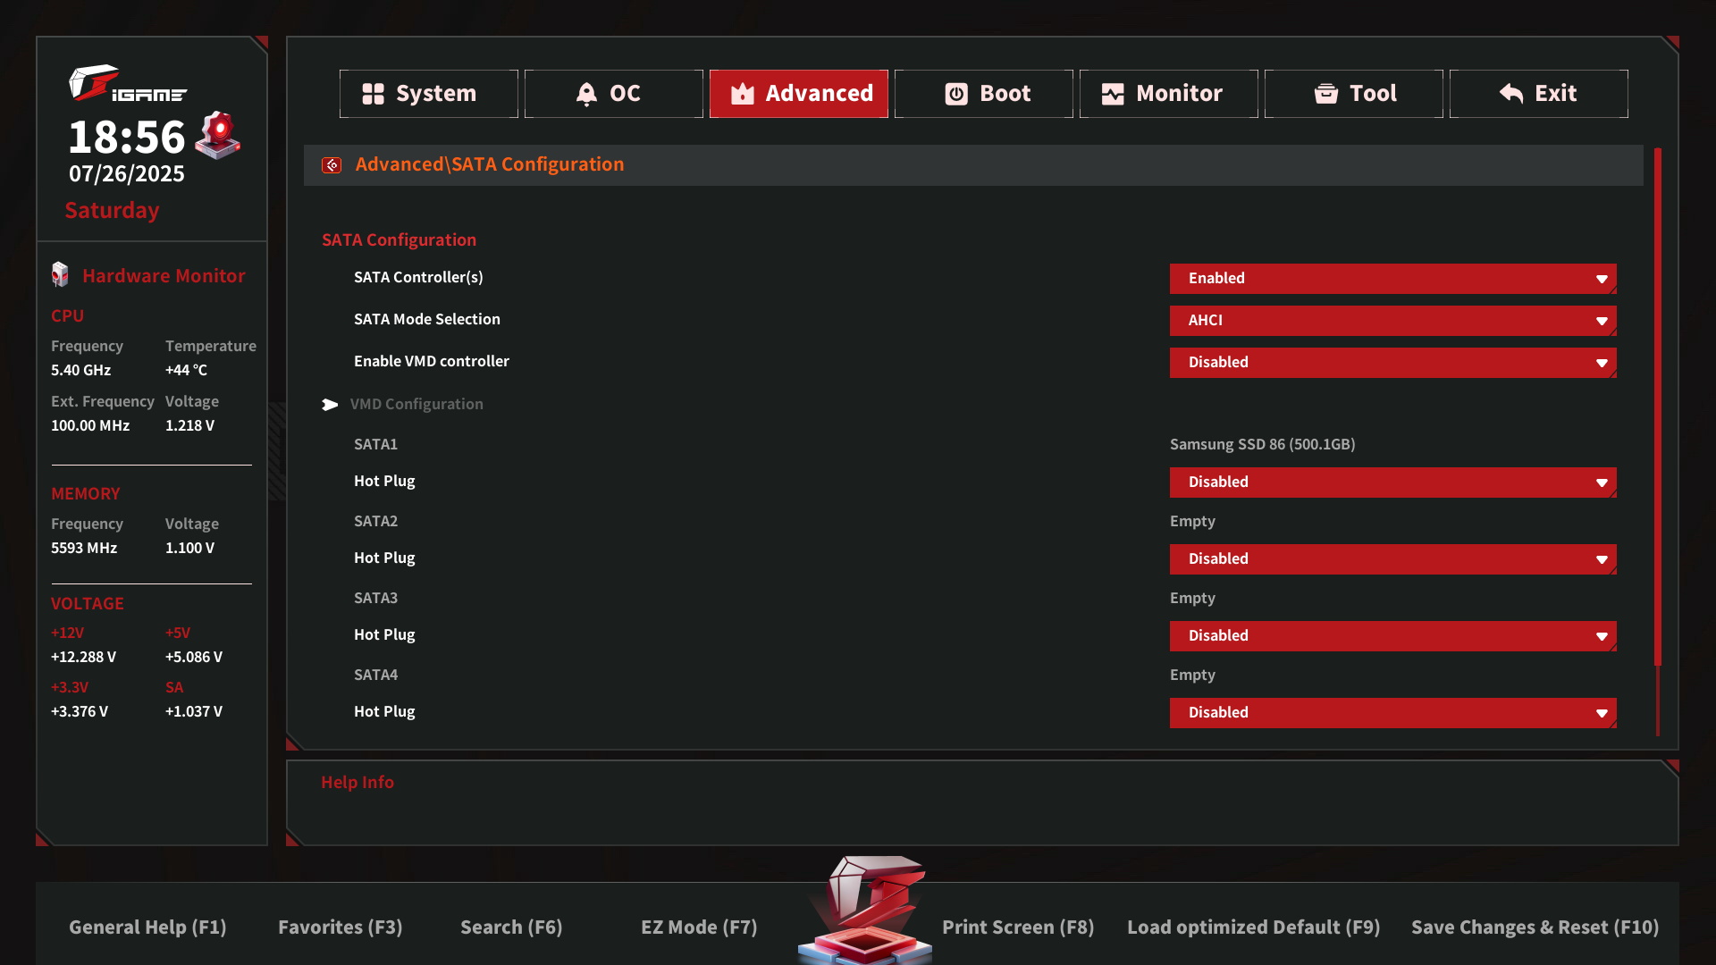This screenshot has height=965, width=1716.
Task: Click the red vertical scrollbar
Action: click(1658, 407)
